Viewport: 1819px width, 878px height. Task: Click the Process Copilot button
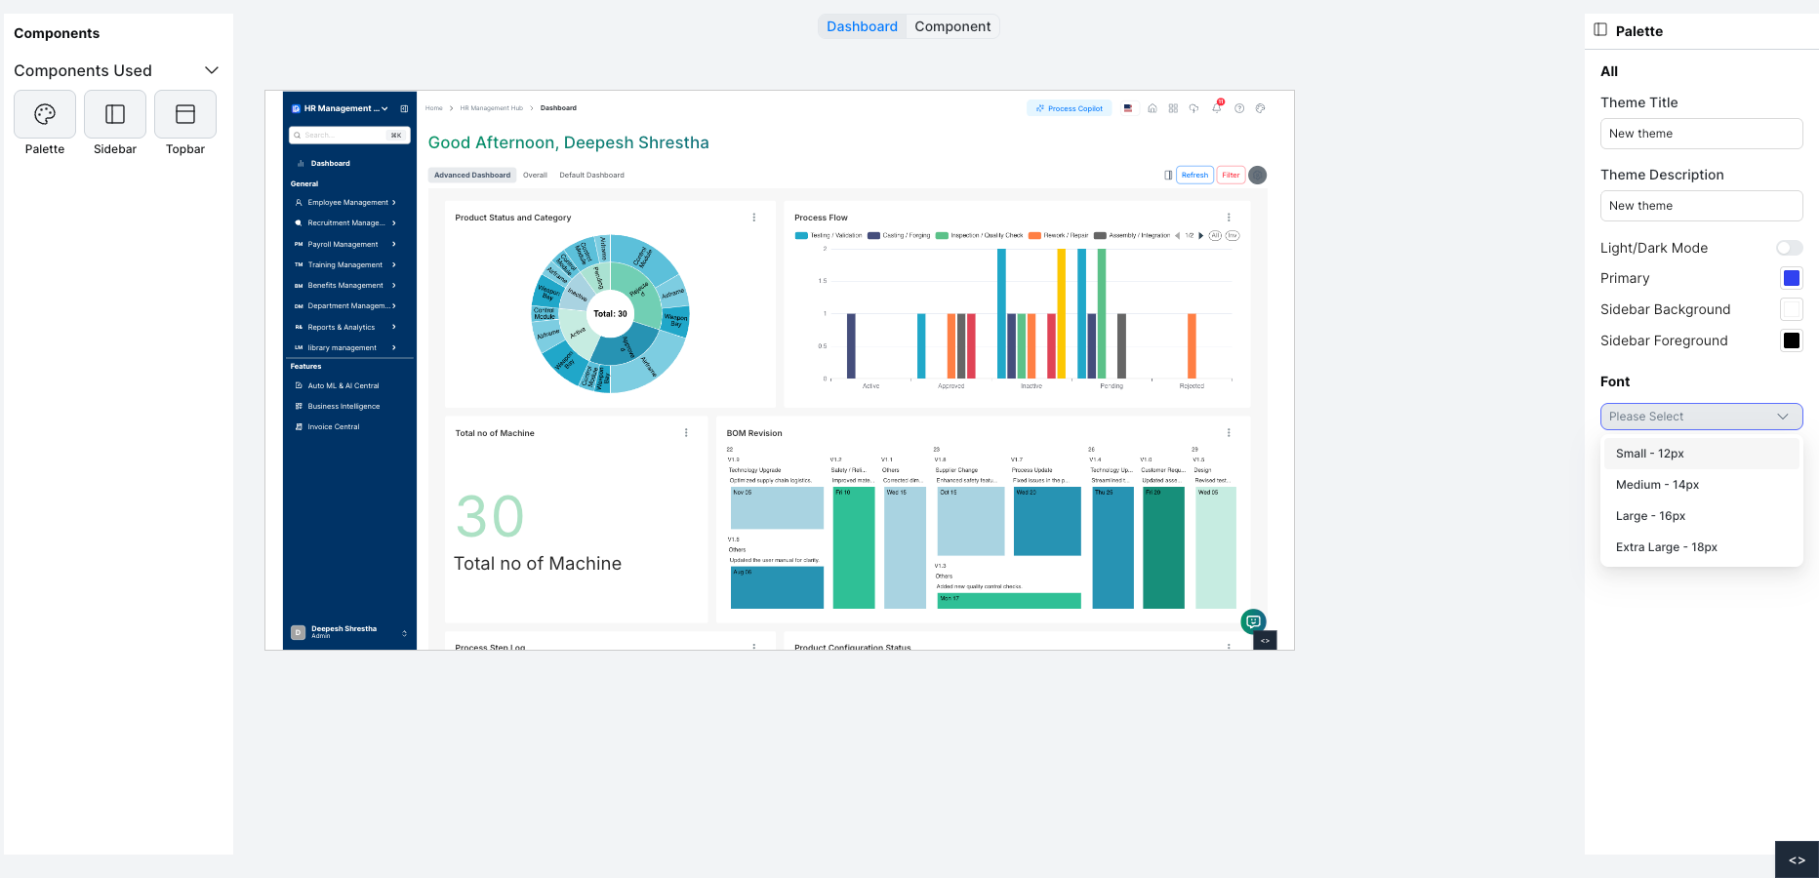[1070, 108]
